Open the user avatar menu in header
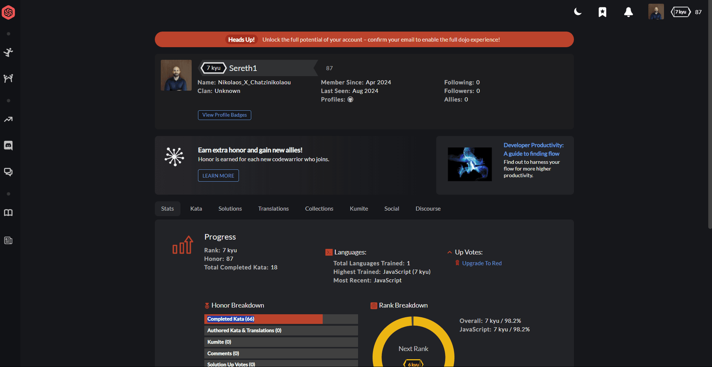The width and height of the screenshot is (712, 367). tap(656, 12)
